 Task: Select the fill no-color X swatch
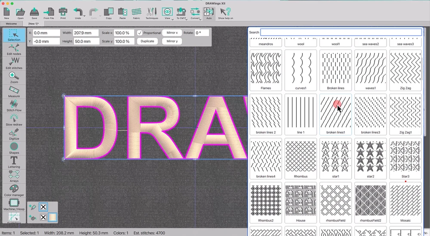(43, 218)
